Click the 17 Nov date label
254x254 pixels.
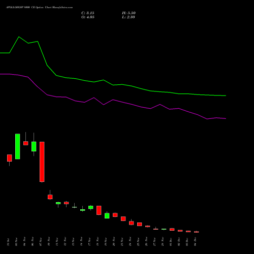point(89,242)
